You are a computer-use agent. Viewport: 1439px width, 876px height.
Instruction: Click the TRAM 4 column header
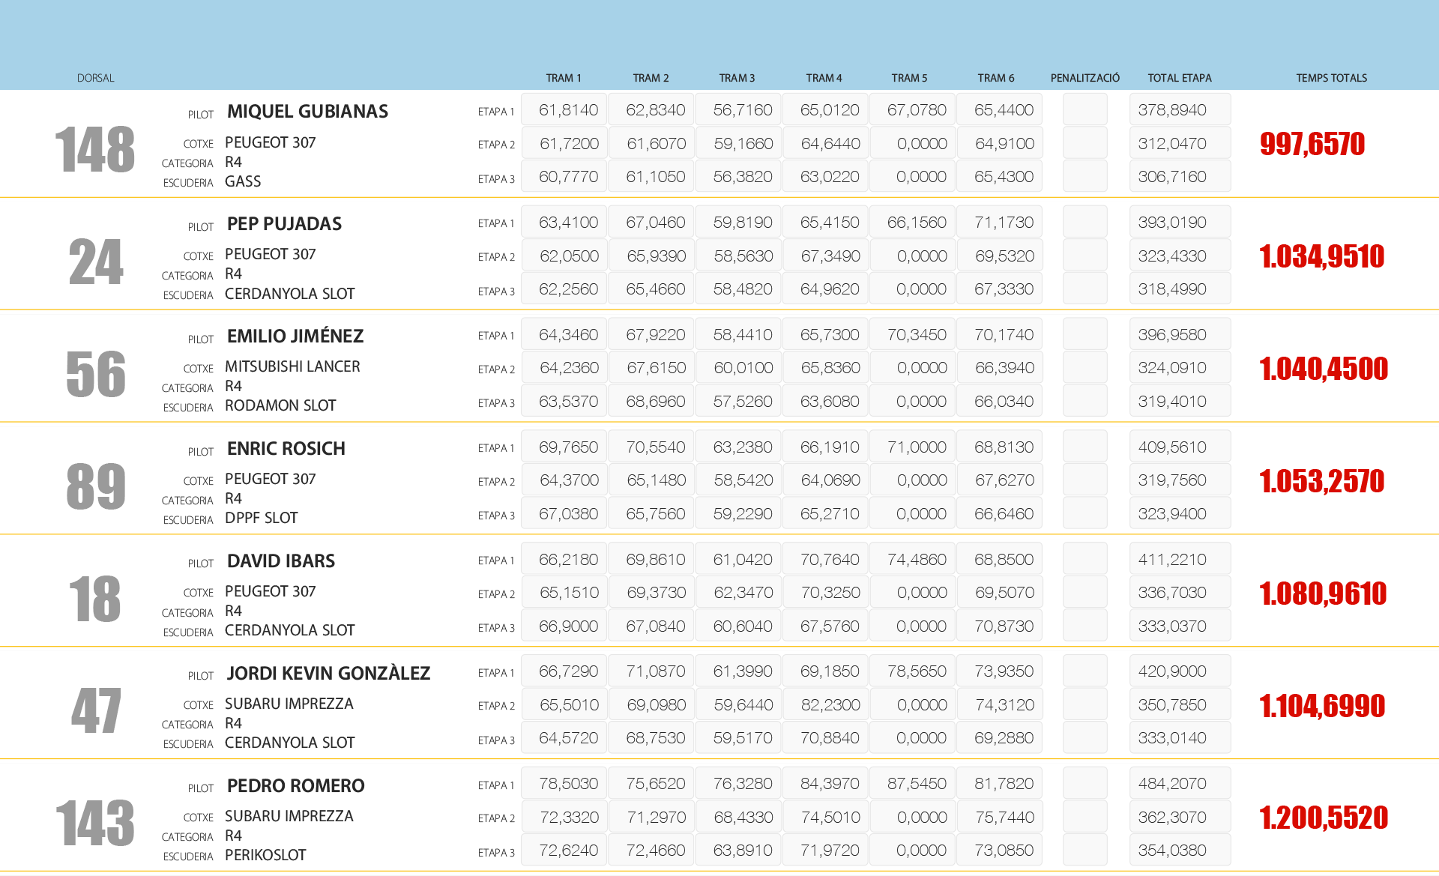[x=824, y=78]
